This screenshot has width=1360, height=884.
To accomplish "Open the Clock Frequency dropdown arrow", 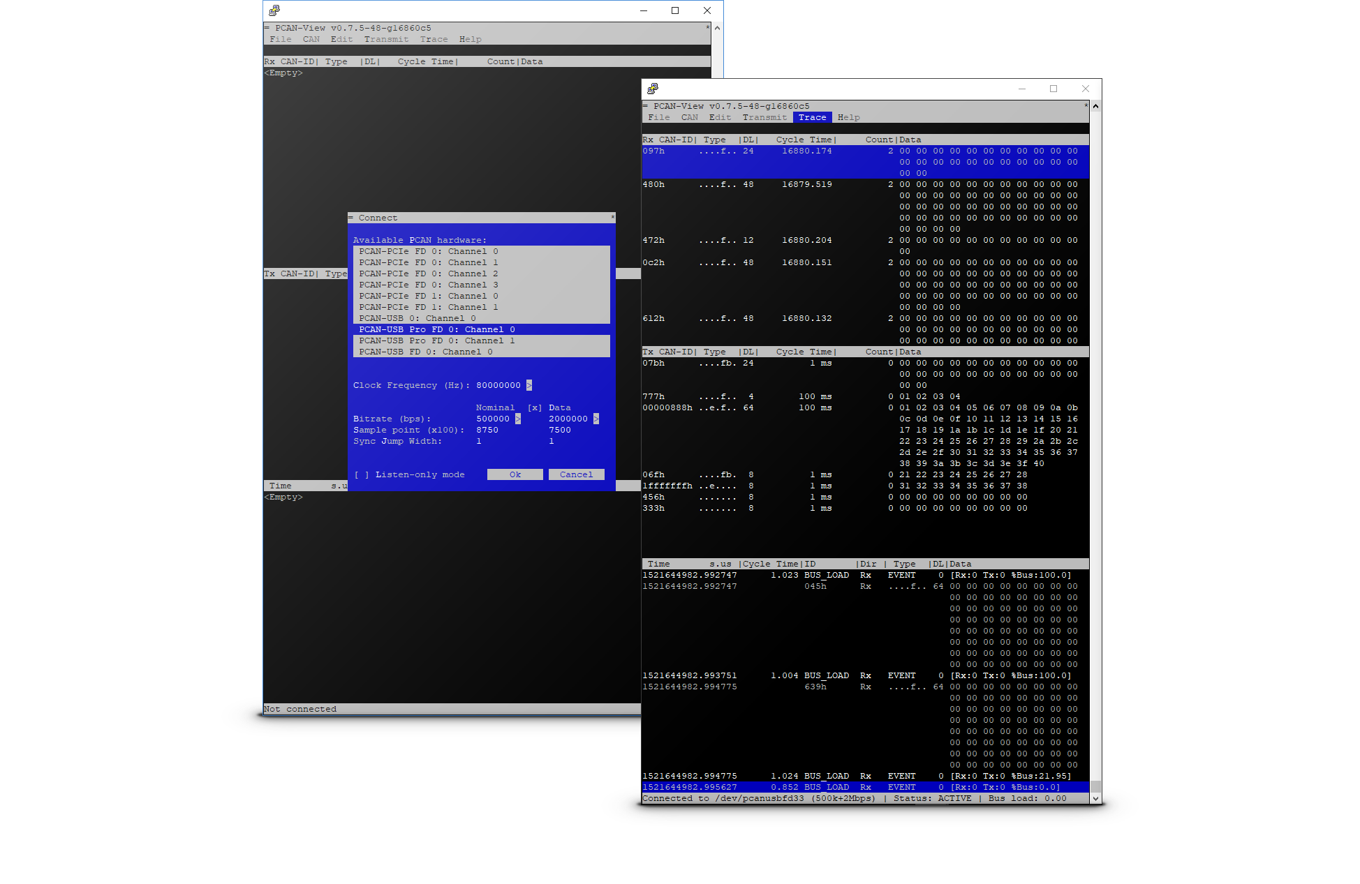I will [529, 385].
